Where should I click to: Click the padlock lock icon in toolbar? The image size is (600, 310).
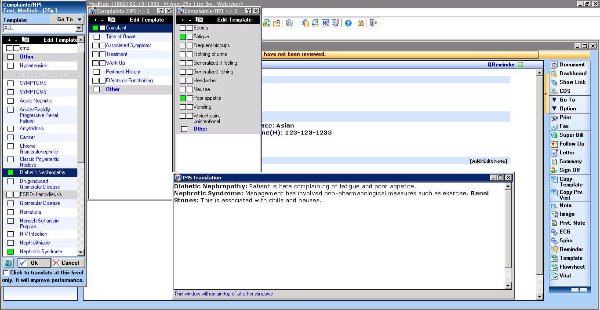pyautogui.click(x=360, y=23)
